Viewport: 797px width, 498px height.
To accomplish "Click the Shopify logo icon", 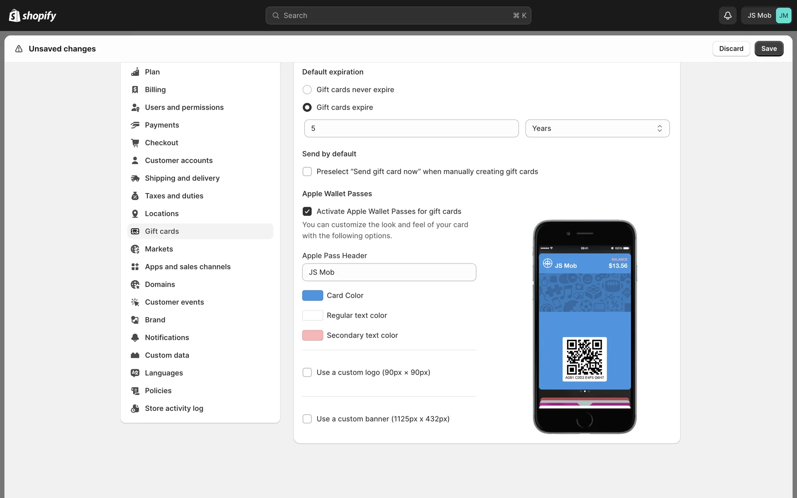I will click(x=15, y=15).
